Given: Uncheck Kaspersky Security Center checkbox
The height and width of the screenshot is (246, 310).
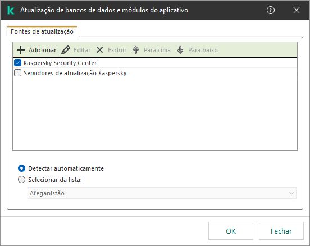Looking at the screenshot, I should pos(17,63).
